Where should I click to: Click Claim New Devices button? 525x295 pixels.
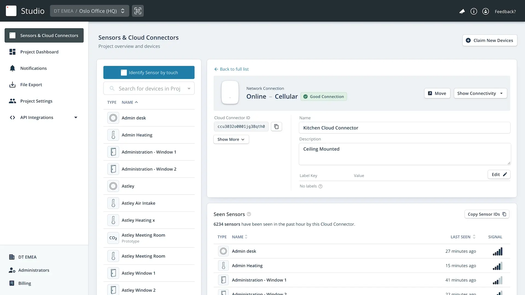pos(489,40)
